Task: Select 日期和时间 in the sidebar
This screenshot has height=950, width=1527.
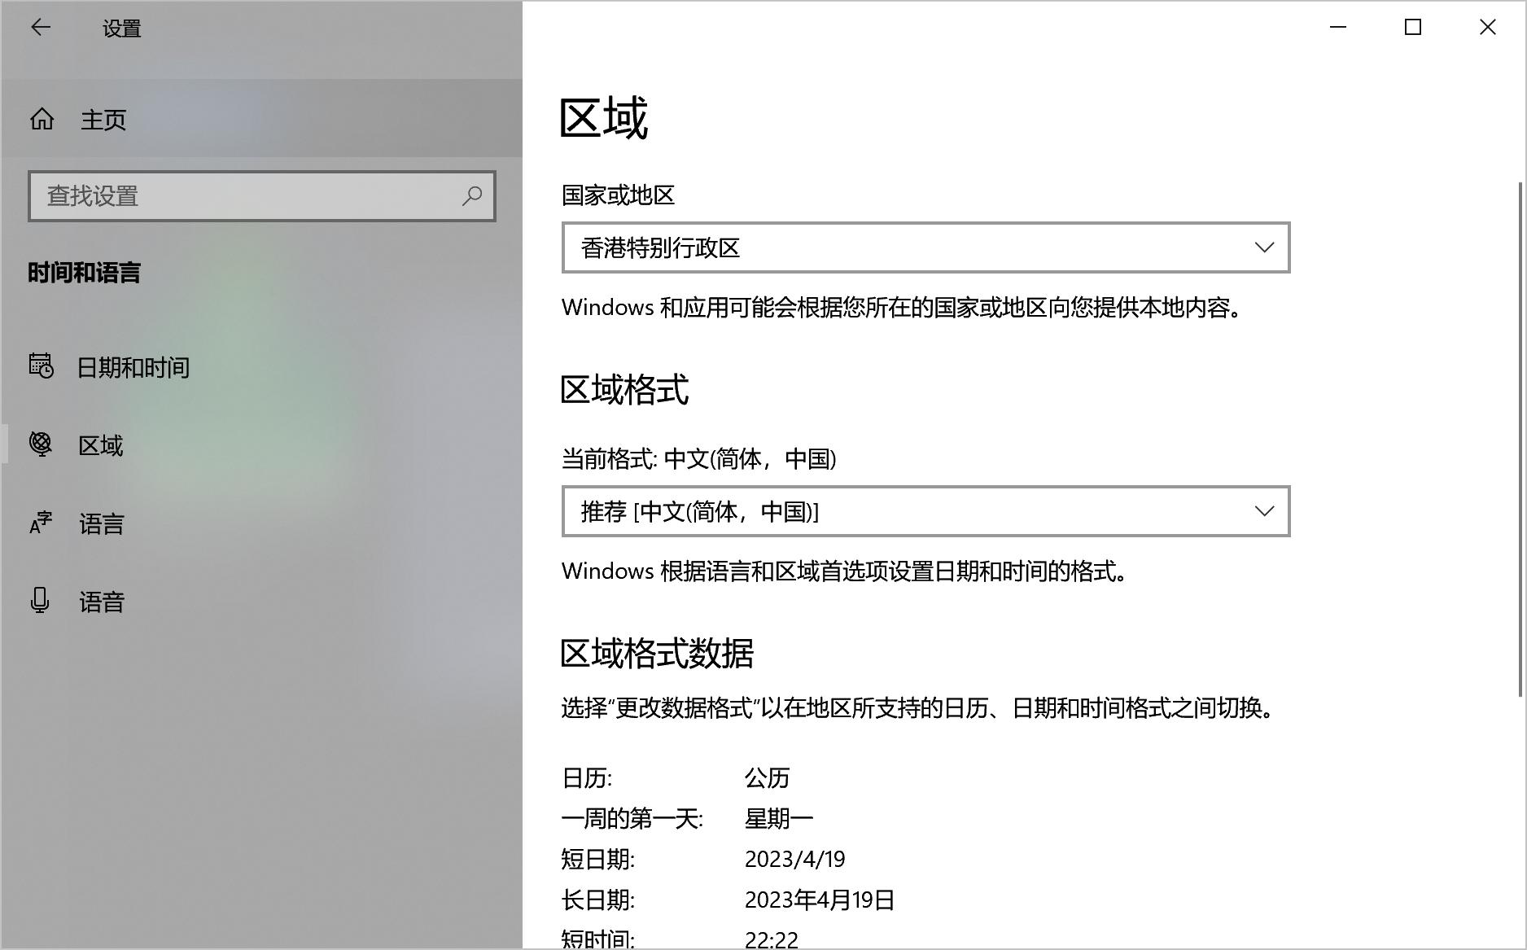Action: (x=133, y=367)
